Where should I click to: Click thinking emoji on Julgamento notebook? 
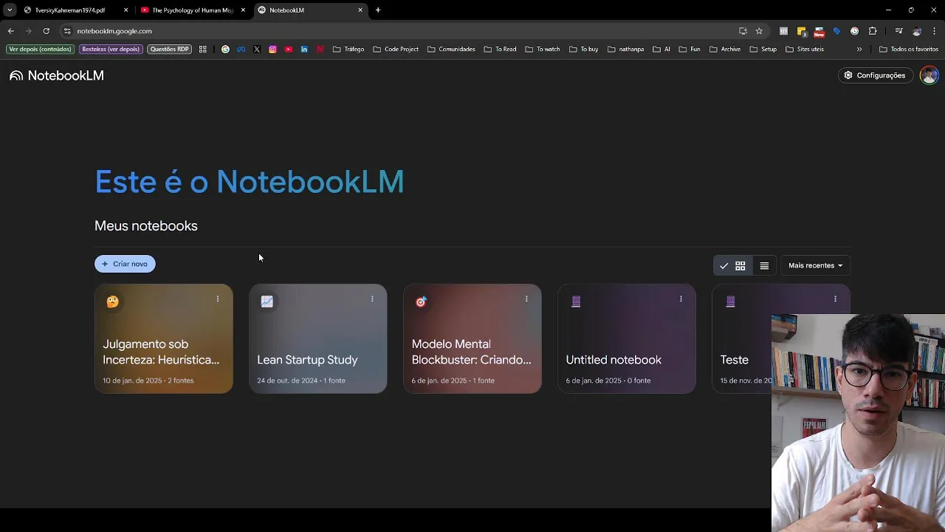tap(112, 301)
